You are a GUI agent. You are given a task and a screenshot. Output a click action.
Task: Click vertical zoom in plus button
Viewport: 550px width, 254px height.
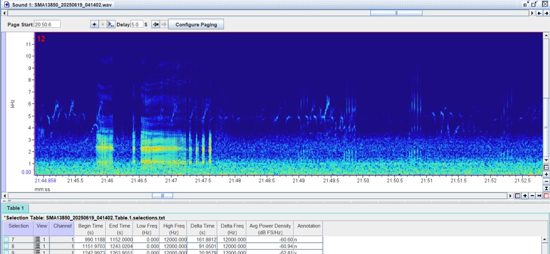click(x=546, y=174)
